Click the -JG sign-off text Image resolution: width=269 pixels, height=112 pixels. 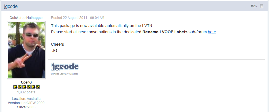[x=54, y=50]
